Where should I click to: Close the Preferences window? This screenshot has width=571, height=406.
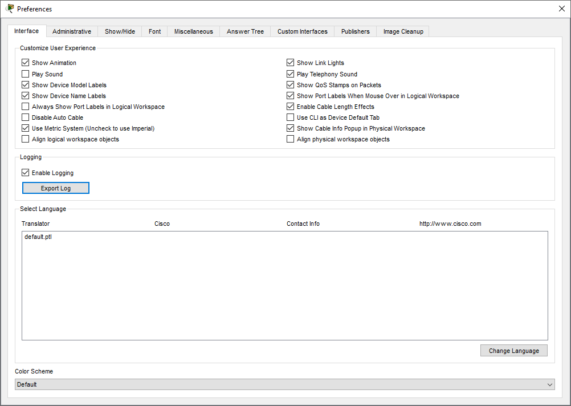click(561, 9)
